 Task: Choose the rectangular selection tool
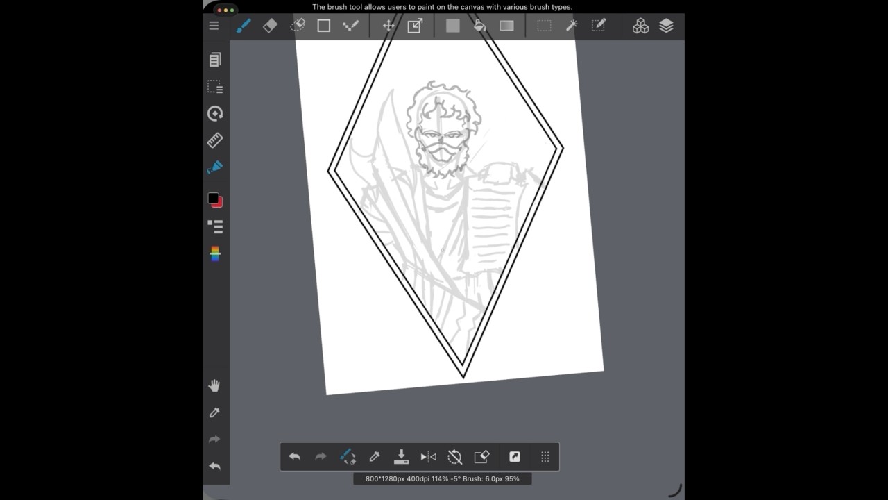pyautogui.click(x=544, y=26)
